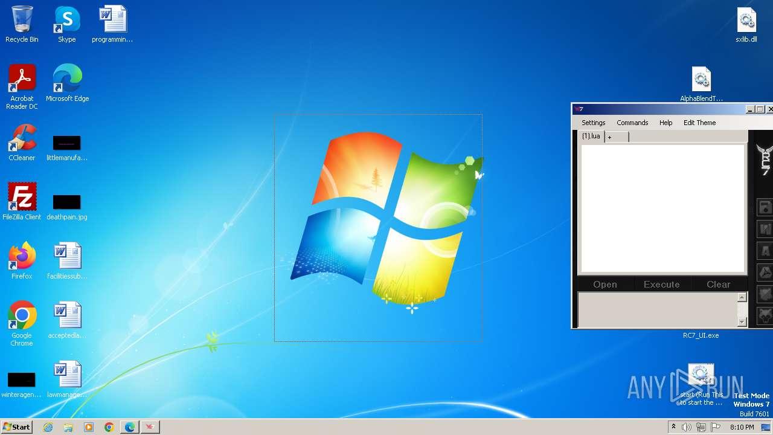Open the Firefox desktop shortcut
This screenshot has width=773, height=435.
22,261
